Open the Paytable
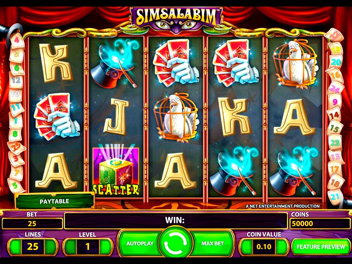Screen dimensions: 352x264 [54, 201]
